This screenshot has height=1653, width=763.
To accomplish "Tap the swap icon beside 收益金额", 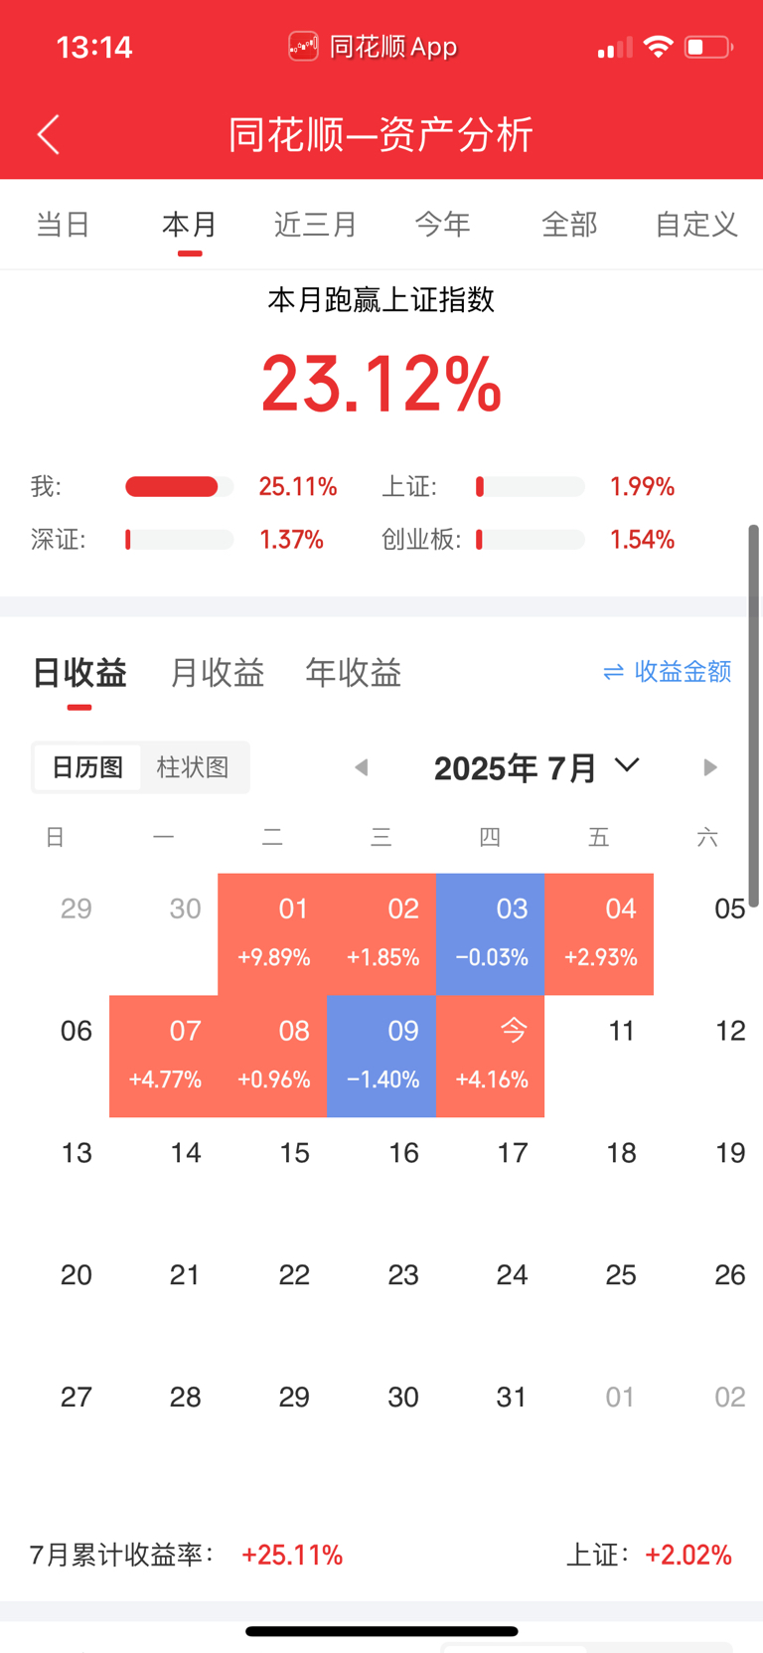I will point(613,672).
